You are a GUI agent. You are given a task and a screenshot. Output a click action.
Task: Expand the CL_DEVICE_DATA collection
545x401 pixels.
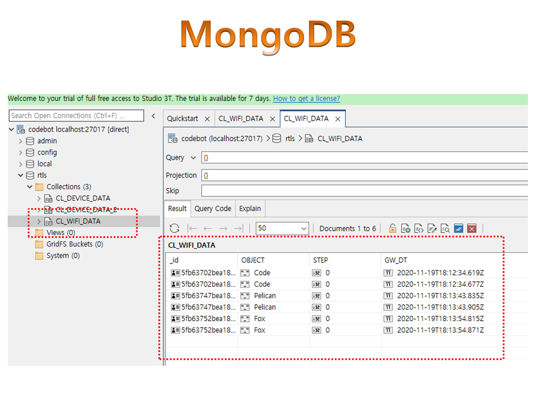pos(39,198)
